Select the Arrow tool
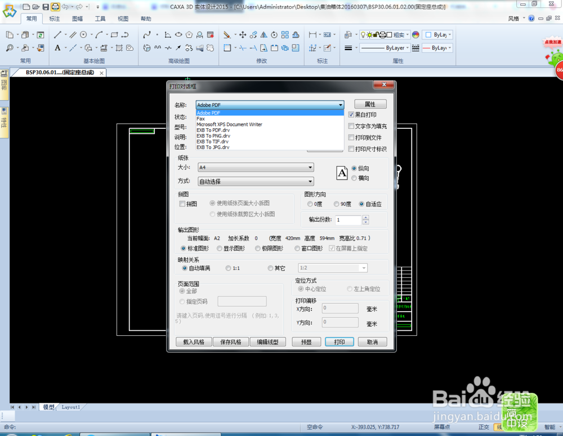 pyautogui.click(x=178, y=48)
